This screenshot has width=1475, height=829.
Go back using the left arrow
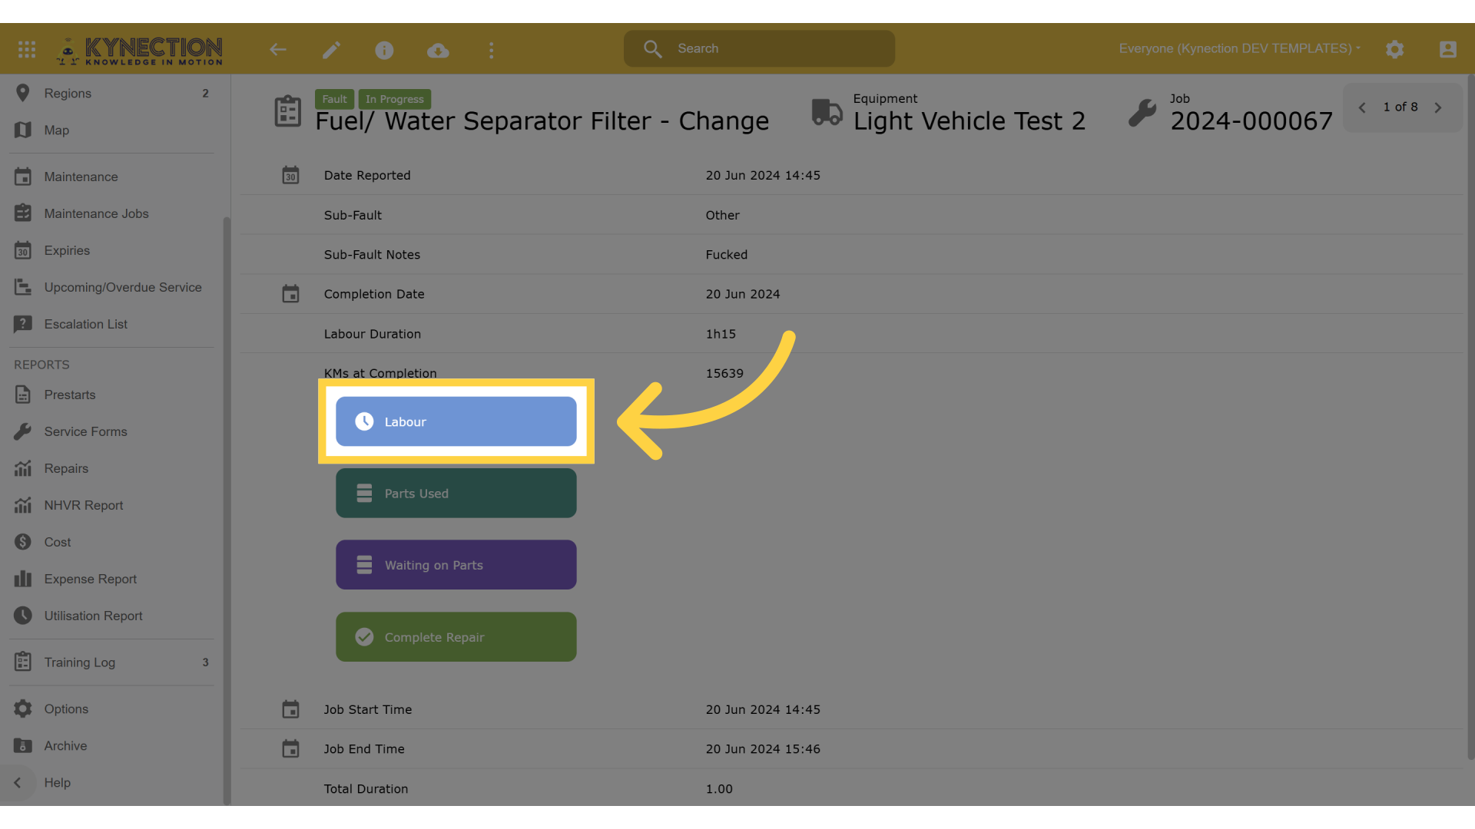[x=278, y=50]
